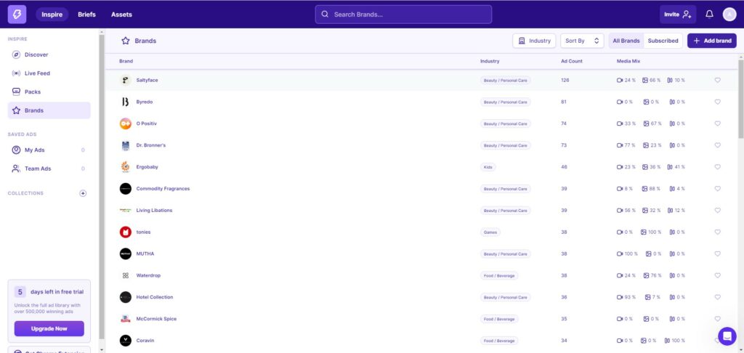The image size is (744, 353).
Task: Select Subscribed filter tab
Action: pos(663,41)
